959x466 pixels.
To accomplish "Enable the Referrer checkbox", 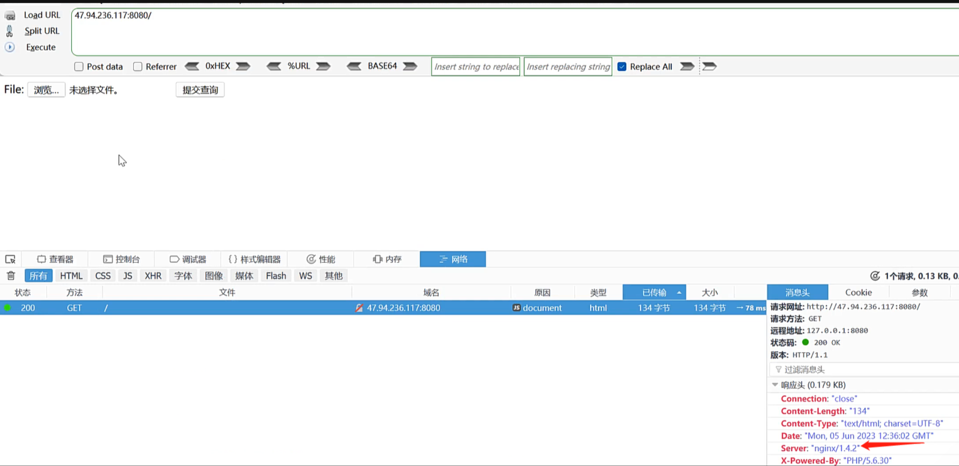I will [138, 67].
